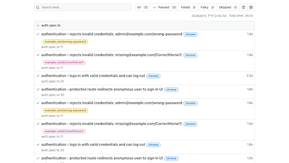Open the stopwatch speed icon
The height and width of the screenshot is (163, 289).
point(244,7)
